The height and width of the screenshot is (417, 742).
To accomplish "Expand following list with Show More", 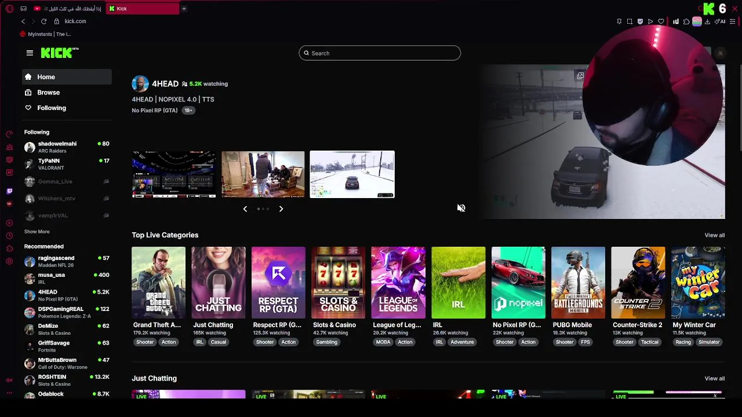I will coord(37,232).
